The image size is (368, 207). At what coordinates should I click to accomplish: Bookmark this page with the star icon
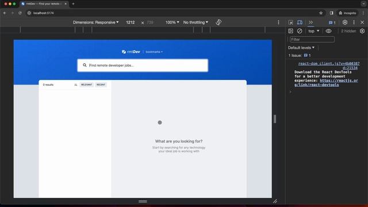321,13
